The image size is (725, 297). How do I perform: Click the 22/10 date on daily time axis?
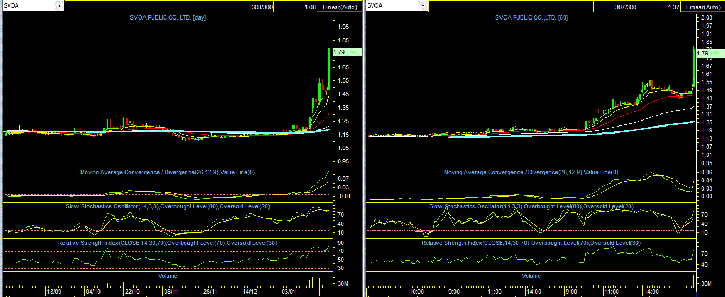pos(133,292)
